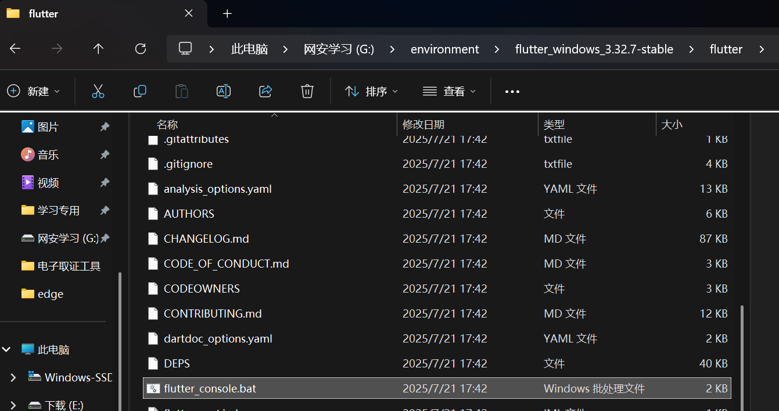This screenshot has width=779, height=411.
Task: Open a new tab with plus button
Action: click(227, 13)
